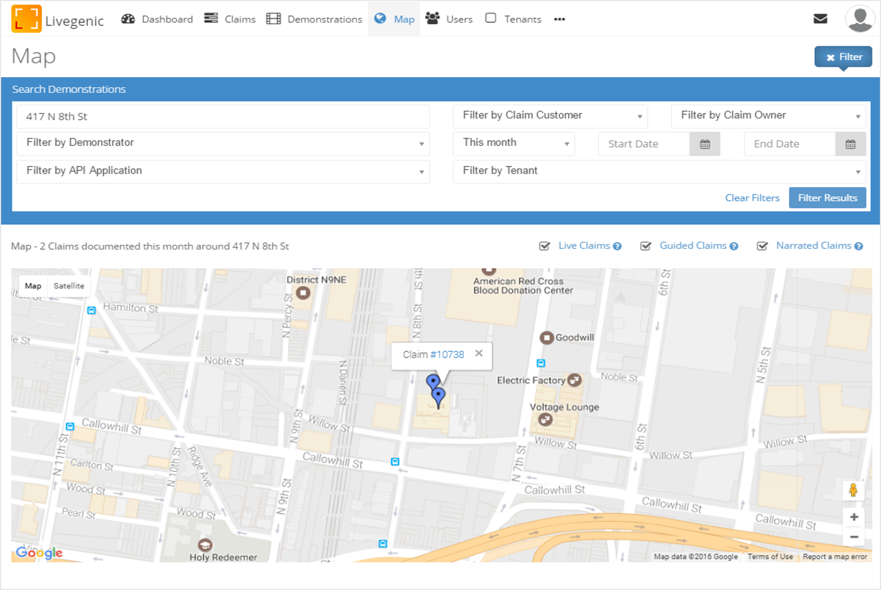Click the Users group icon
881x590 pixels.
point(432,18)
